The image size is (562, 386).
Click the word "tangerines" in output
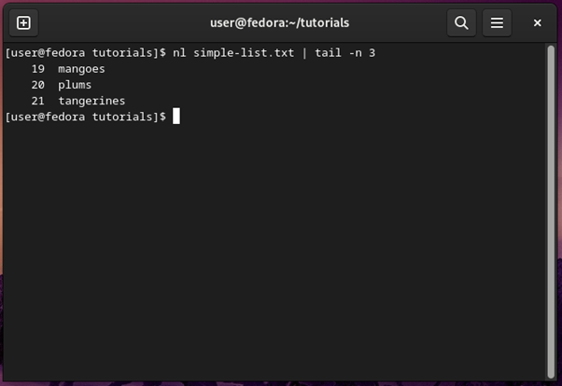coord(91,101)
